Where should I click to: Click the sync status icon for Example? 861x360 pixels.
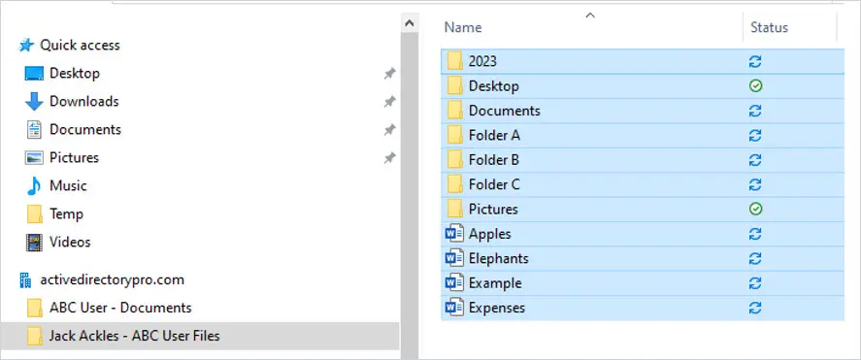pyautogui.click(x=755, y=283)
